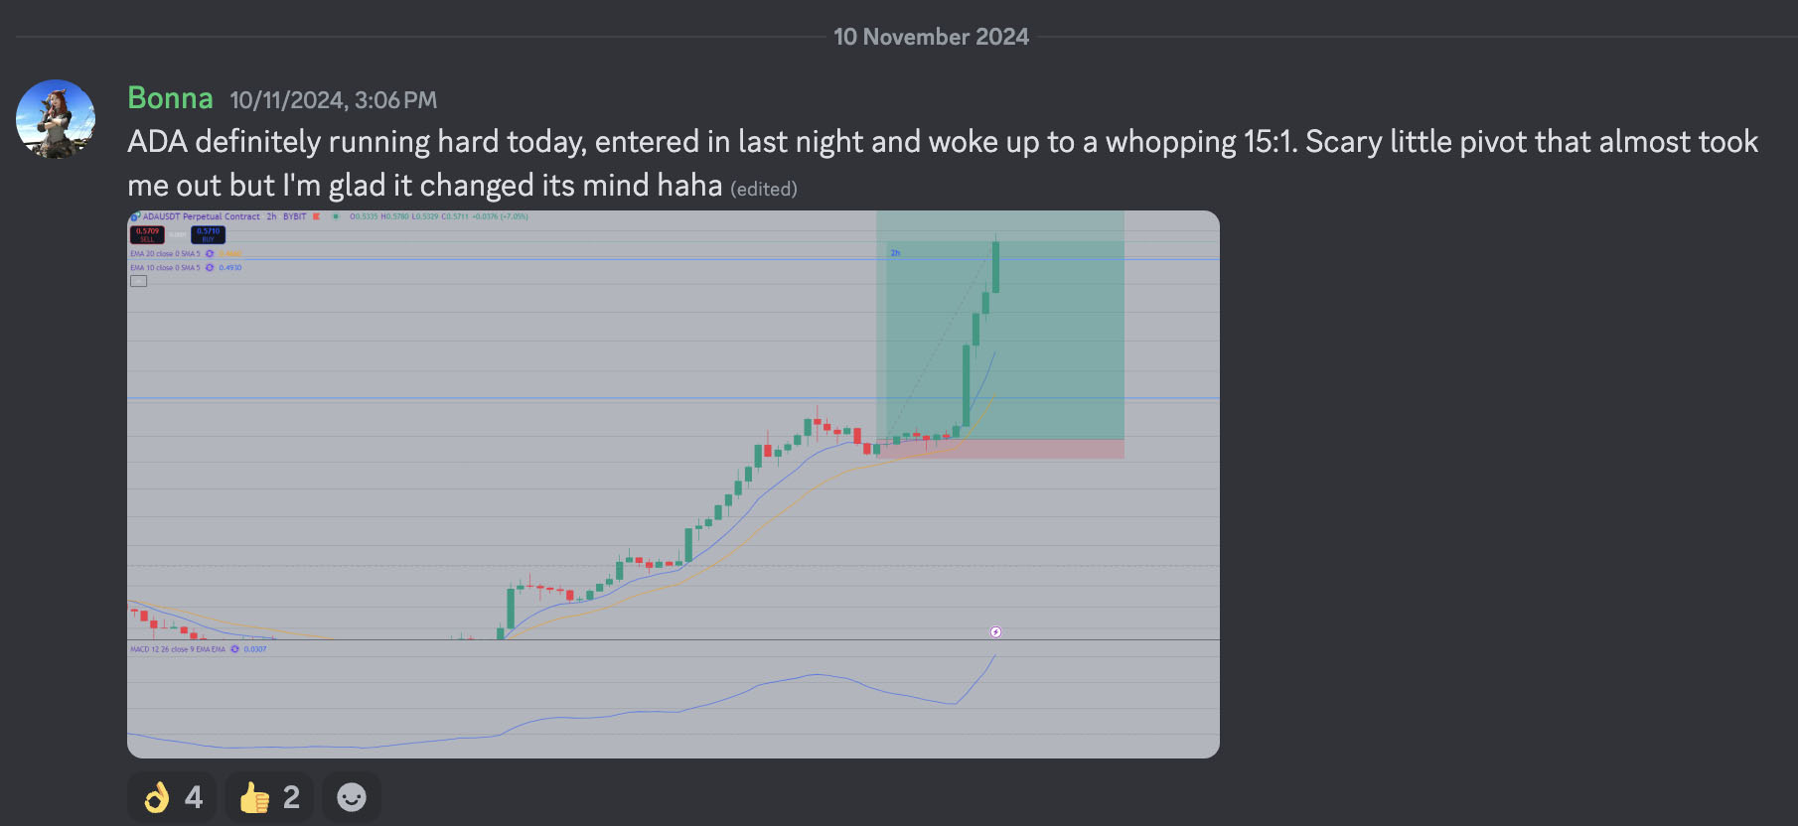1798x826 pixels.
Task: Click the (edited) label after the message
Action: point(764,189)
